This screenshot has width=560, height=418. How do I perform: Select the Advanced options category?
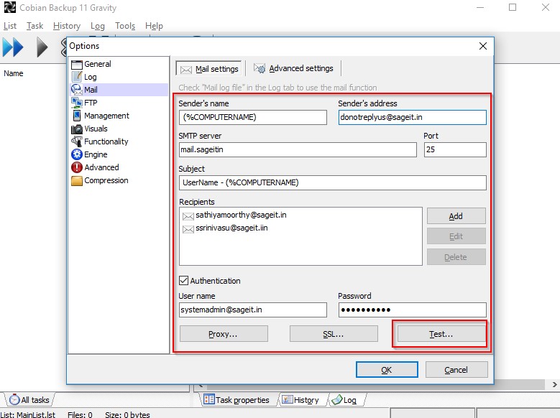101,167
